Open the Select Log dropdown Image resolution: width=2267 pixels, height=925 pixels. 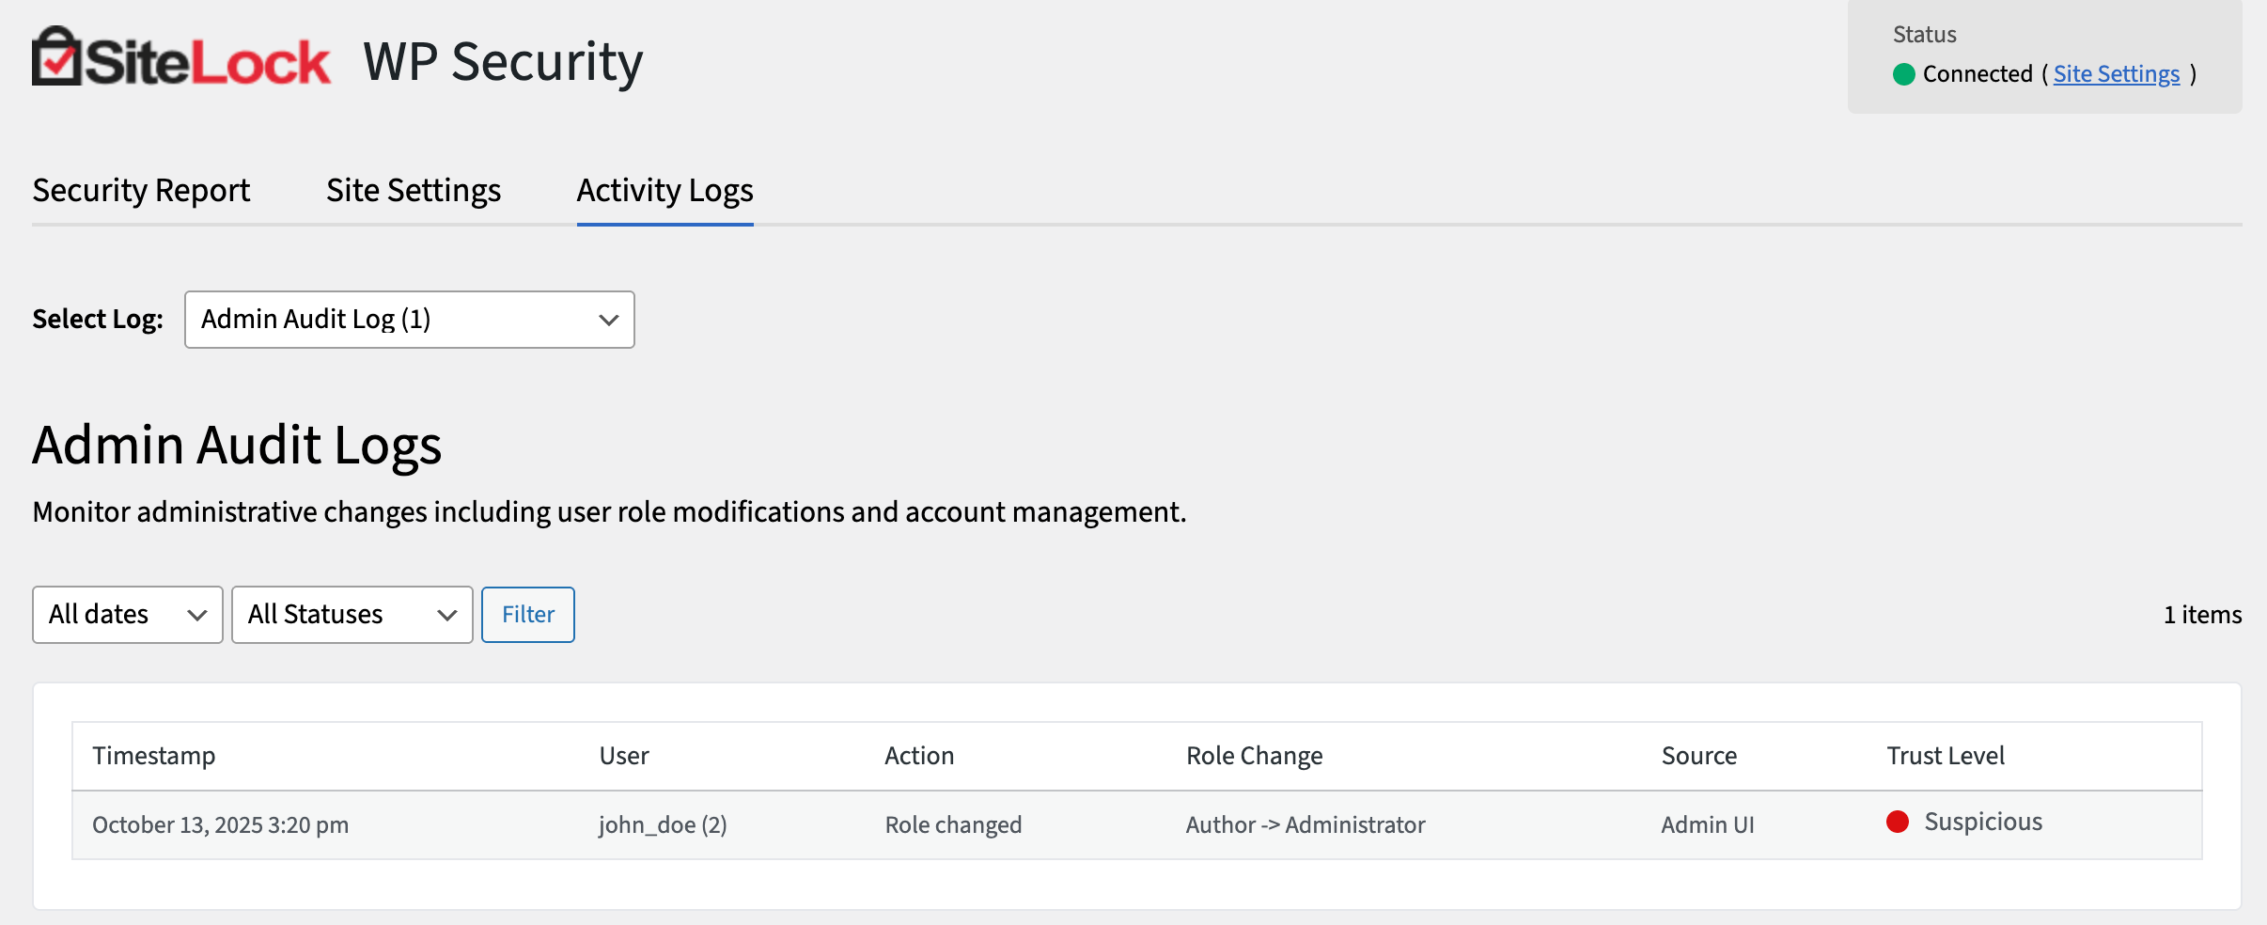click(408, 320)
